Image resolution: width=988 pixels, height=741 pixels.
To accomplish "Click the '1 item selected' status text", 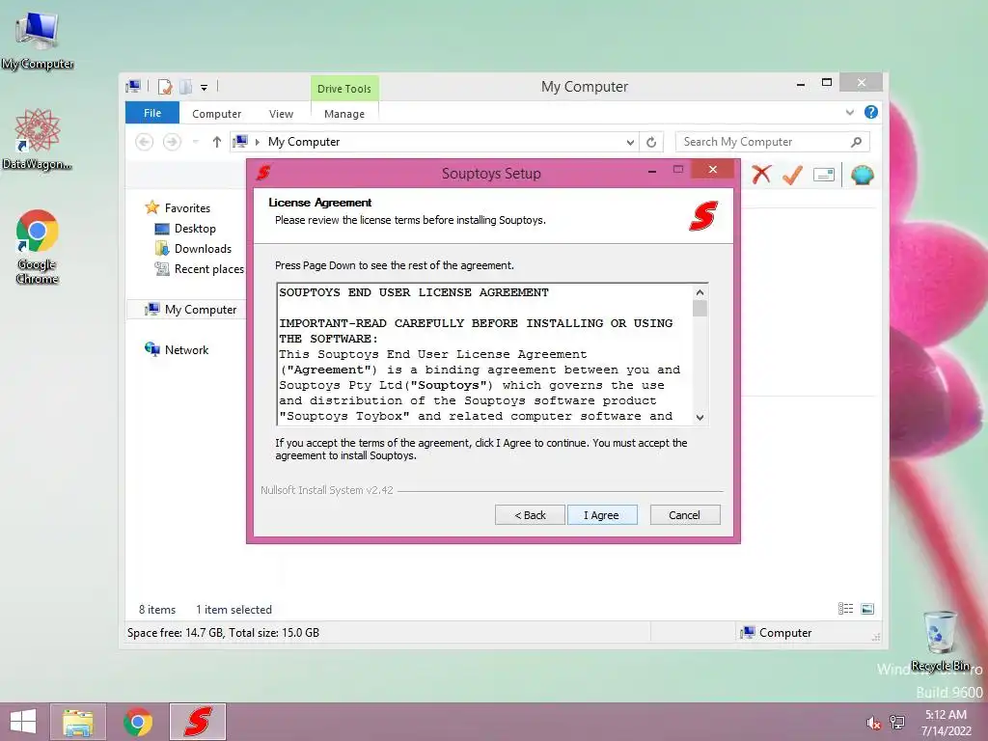I will pos(233,610).
